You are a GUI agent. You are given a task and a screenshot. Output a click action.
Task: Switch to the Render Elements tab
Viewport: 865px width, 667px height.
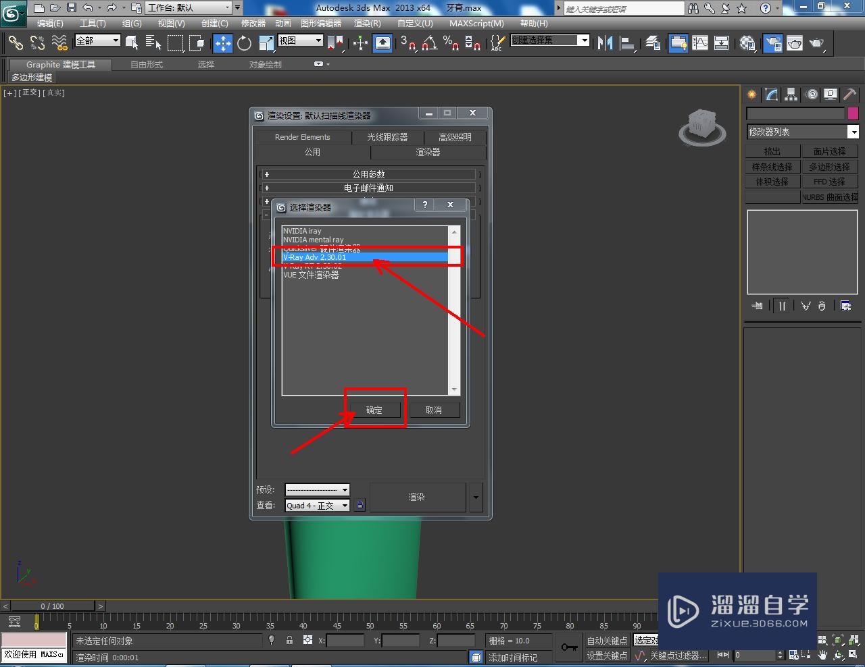pos(302,137)
